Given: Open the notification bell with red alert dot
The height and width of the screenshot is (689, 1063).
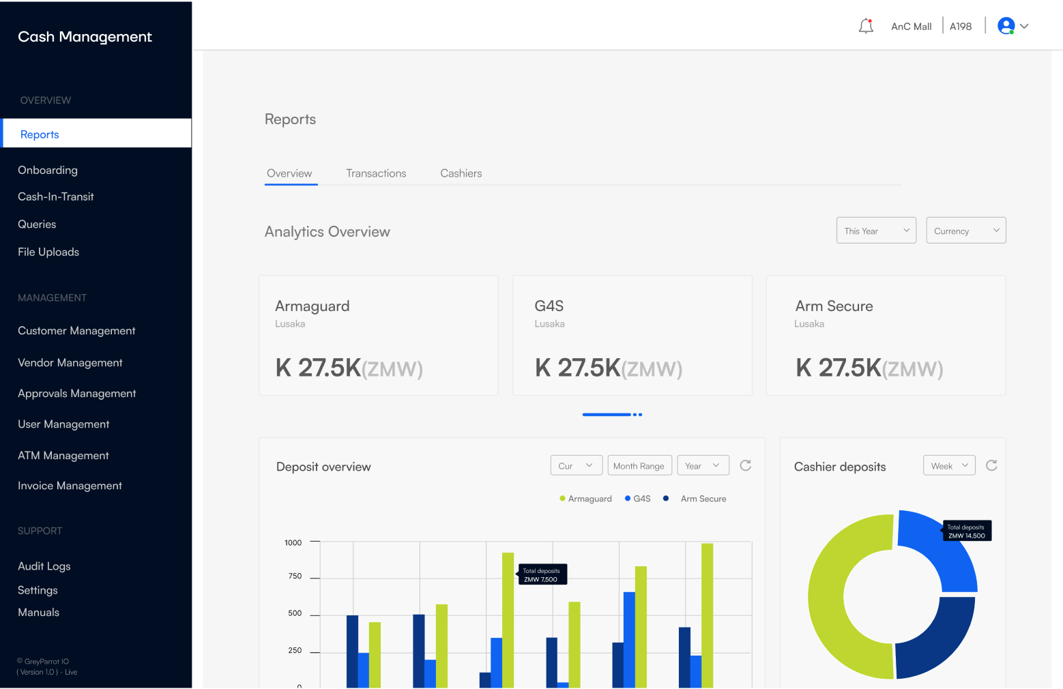Looking at the screenshot, I should click(865, 25).
